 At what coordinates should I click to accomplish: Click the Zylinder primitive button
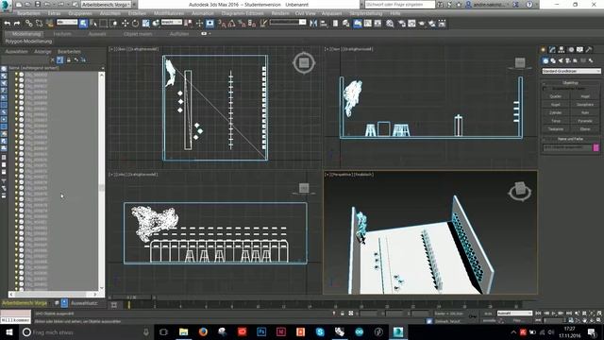[556, 112]
